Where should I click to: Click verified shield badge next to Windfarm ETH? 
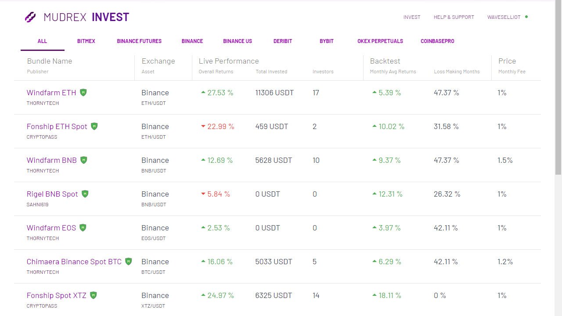pos(83,93)
